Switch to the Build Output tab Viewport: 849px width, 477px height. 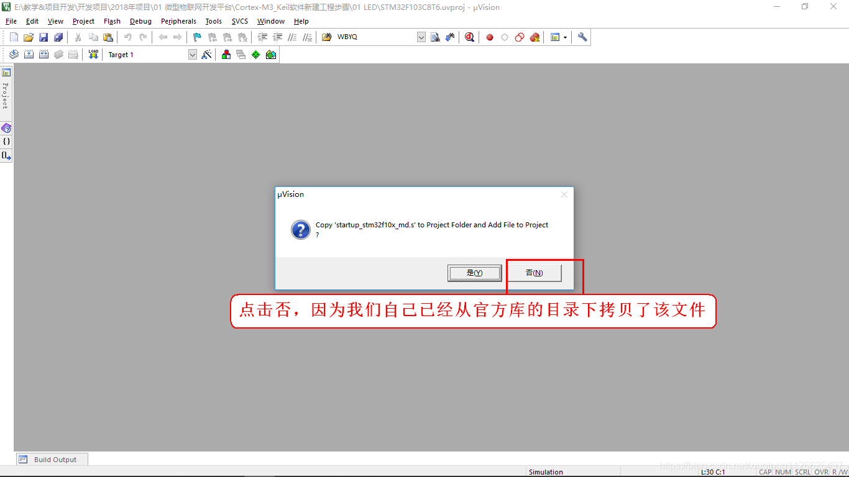click(x=52, y=460)
